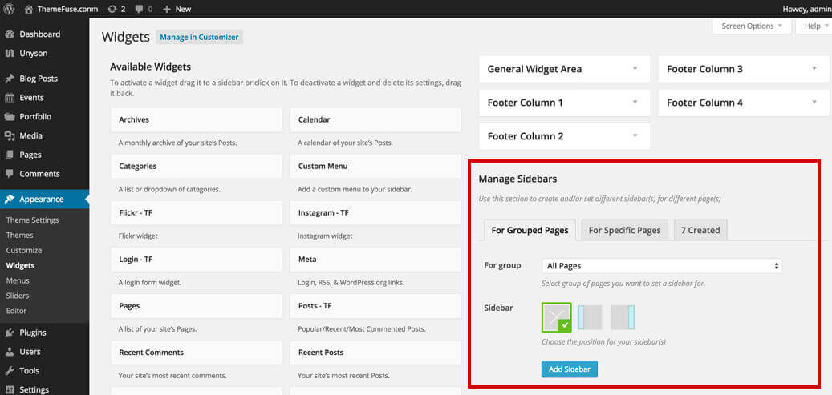Open the Users section
The width and height of the screenshot is (832, 395).
30,352
